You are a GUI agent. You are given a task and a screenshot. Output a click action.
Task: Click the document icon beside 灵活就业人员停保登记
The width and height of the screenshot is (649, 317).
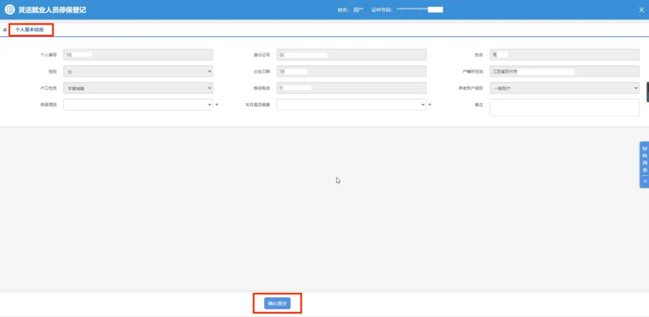click(x=10, y=10)
